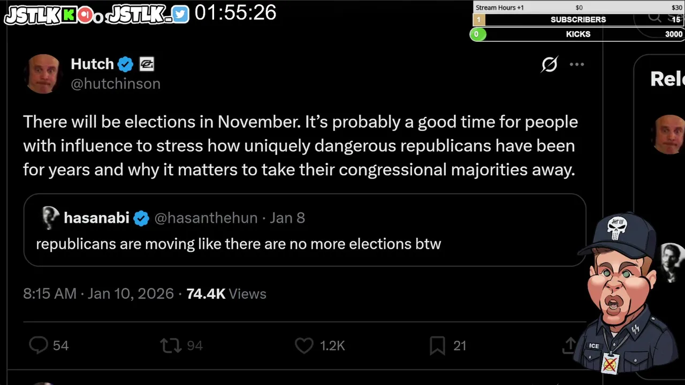Click the Twitter bird icon in the overlay
Viewport: 685px width, 385px height.
tap(180, 14)
